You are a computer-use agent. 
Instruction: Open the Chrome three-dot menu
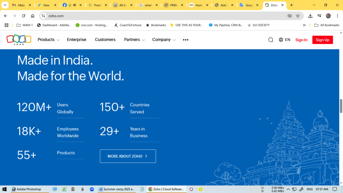pos(338,16)
